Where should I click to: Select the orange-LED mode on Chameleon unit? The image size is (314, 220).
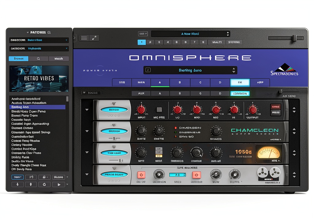pyautogui.click(x=176, y=137)
